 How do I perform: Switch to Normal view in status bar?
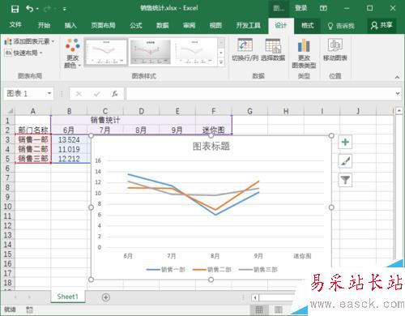click(x=259, y=310)
